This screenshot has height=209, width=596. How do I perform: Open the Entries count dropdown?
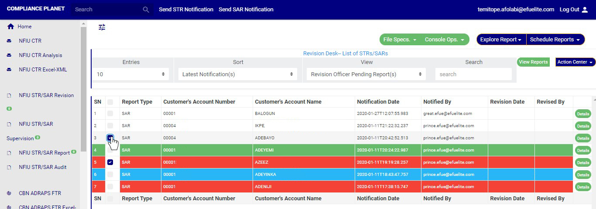coord(130,74)
